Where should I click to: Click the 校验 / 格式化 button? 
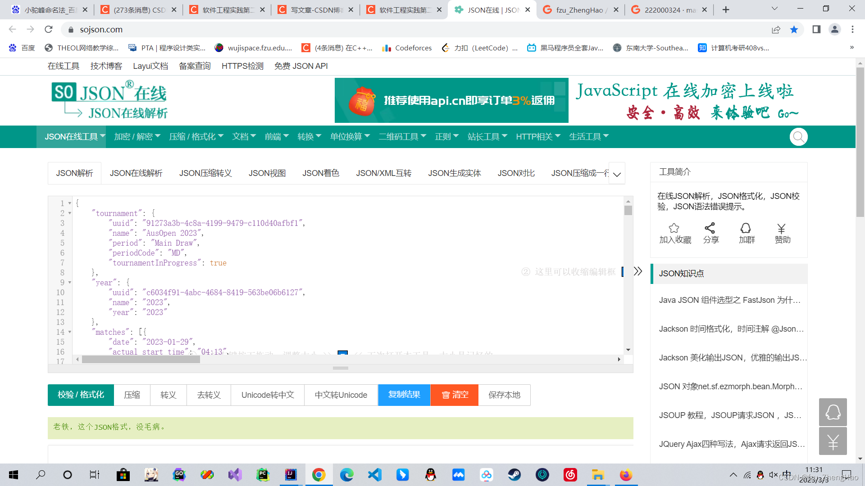pos(81,395)
